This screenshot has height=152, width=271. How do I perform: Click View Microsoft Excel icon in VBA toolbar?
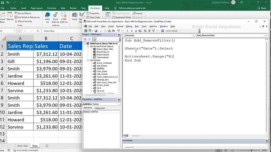click(x=86, y=31)
